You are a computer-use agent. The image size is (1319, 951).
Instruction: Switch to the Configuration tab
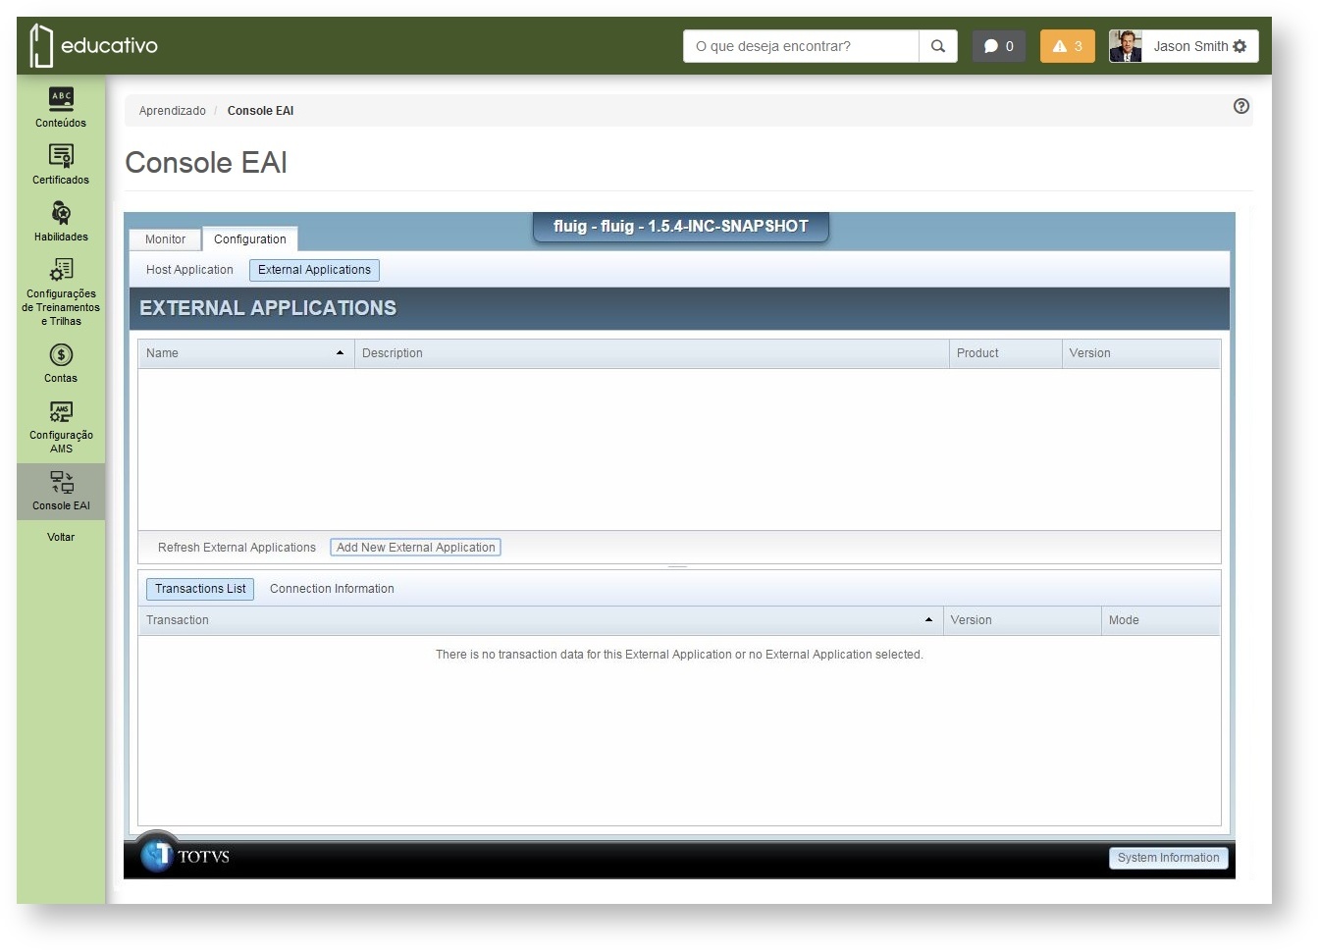tap(250, 239)
